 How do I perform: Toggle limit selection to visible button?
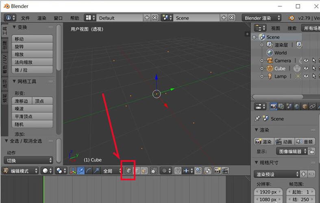[x=154, y=170]
